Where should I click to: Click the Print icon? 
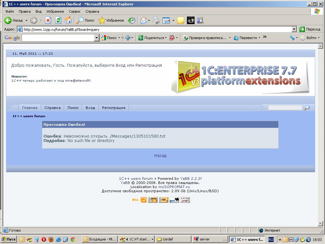(x=156, y=20)
